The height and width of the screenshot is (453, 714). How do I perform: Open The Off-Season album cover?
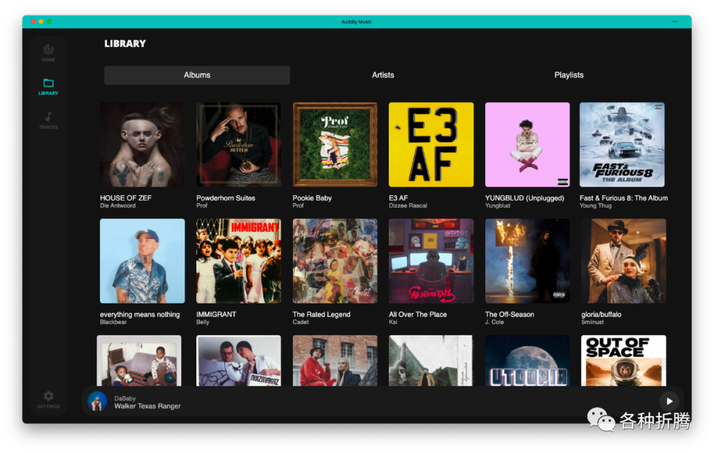coord(528,261)
